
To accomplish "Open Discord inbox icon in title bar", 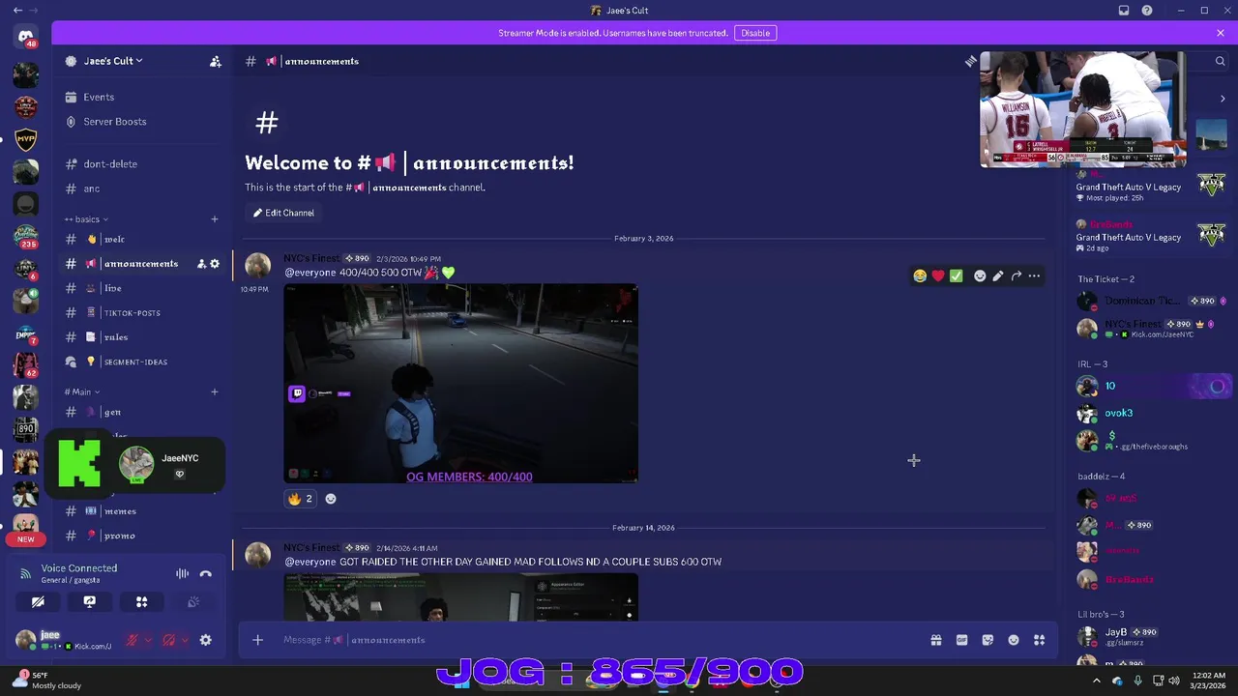I will click(x=1124, y=11).
